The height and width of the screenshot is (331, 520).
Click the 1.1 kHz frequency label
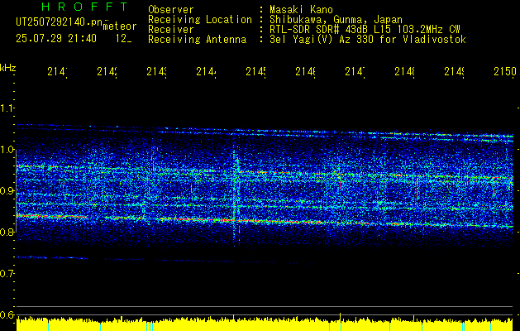7,108
